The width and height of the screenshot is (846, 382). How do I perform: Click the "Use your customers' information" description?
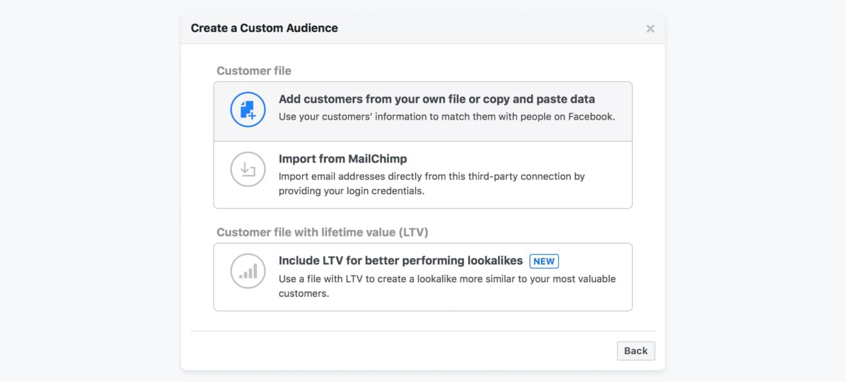446,117
